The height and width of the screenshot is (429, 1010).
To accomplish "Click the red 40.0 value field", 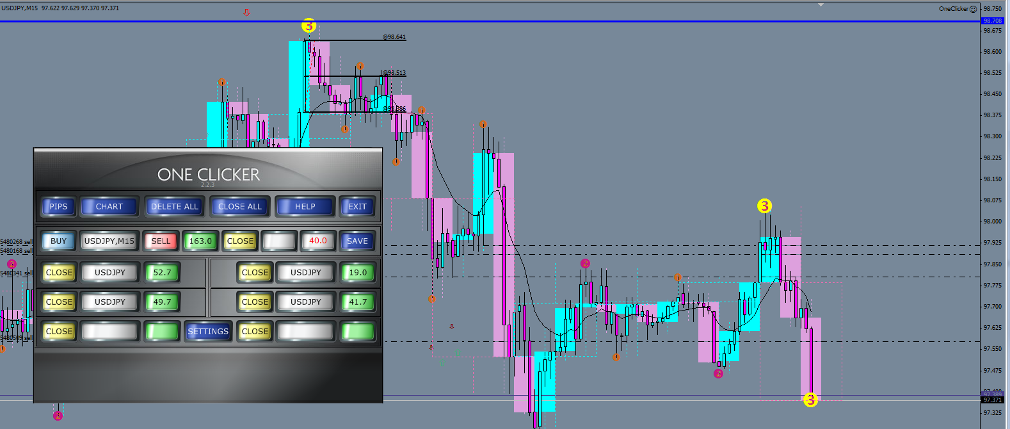I will click(318, 241).
